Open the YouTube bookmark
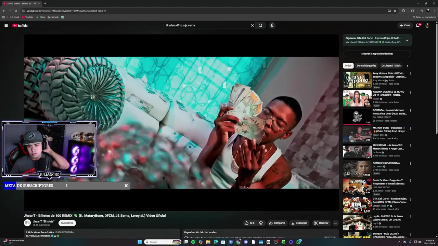 [x=28, y=17]
